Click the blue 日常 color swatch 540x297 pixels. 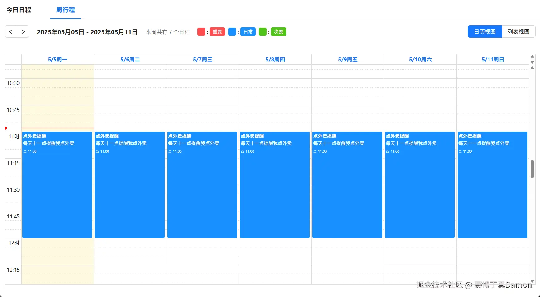pyautogui.click(x=232, y=31)
